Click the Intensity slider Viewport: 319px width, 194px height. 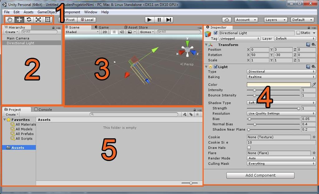(x=273, y=90)
